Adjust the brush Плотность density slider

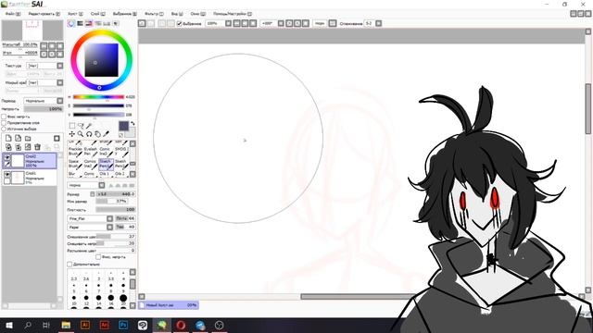[x=115, y=209]
